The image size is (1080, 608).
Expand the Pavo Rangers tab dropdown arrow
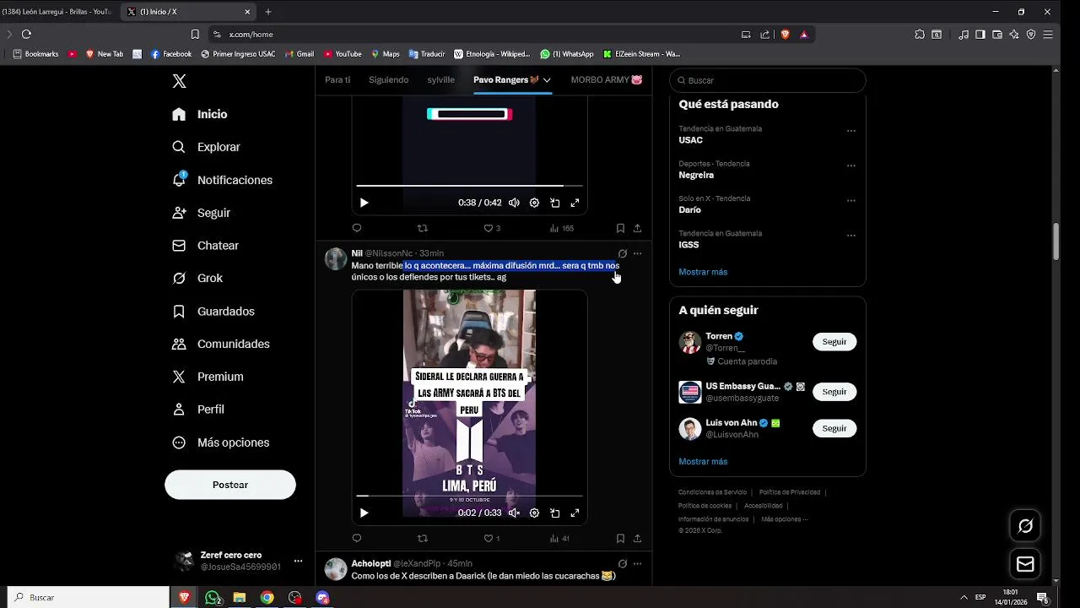(547, 79)
